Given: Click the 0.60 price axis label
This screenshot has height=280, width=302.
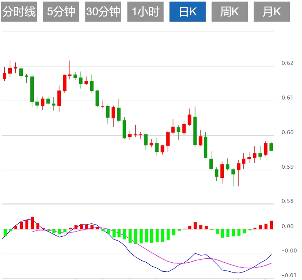Looking at the screenshot, I should (x=287, y=132).
